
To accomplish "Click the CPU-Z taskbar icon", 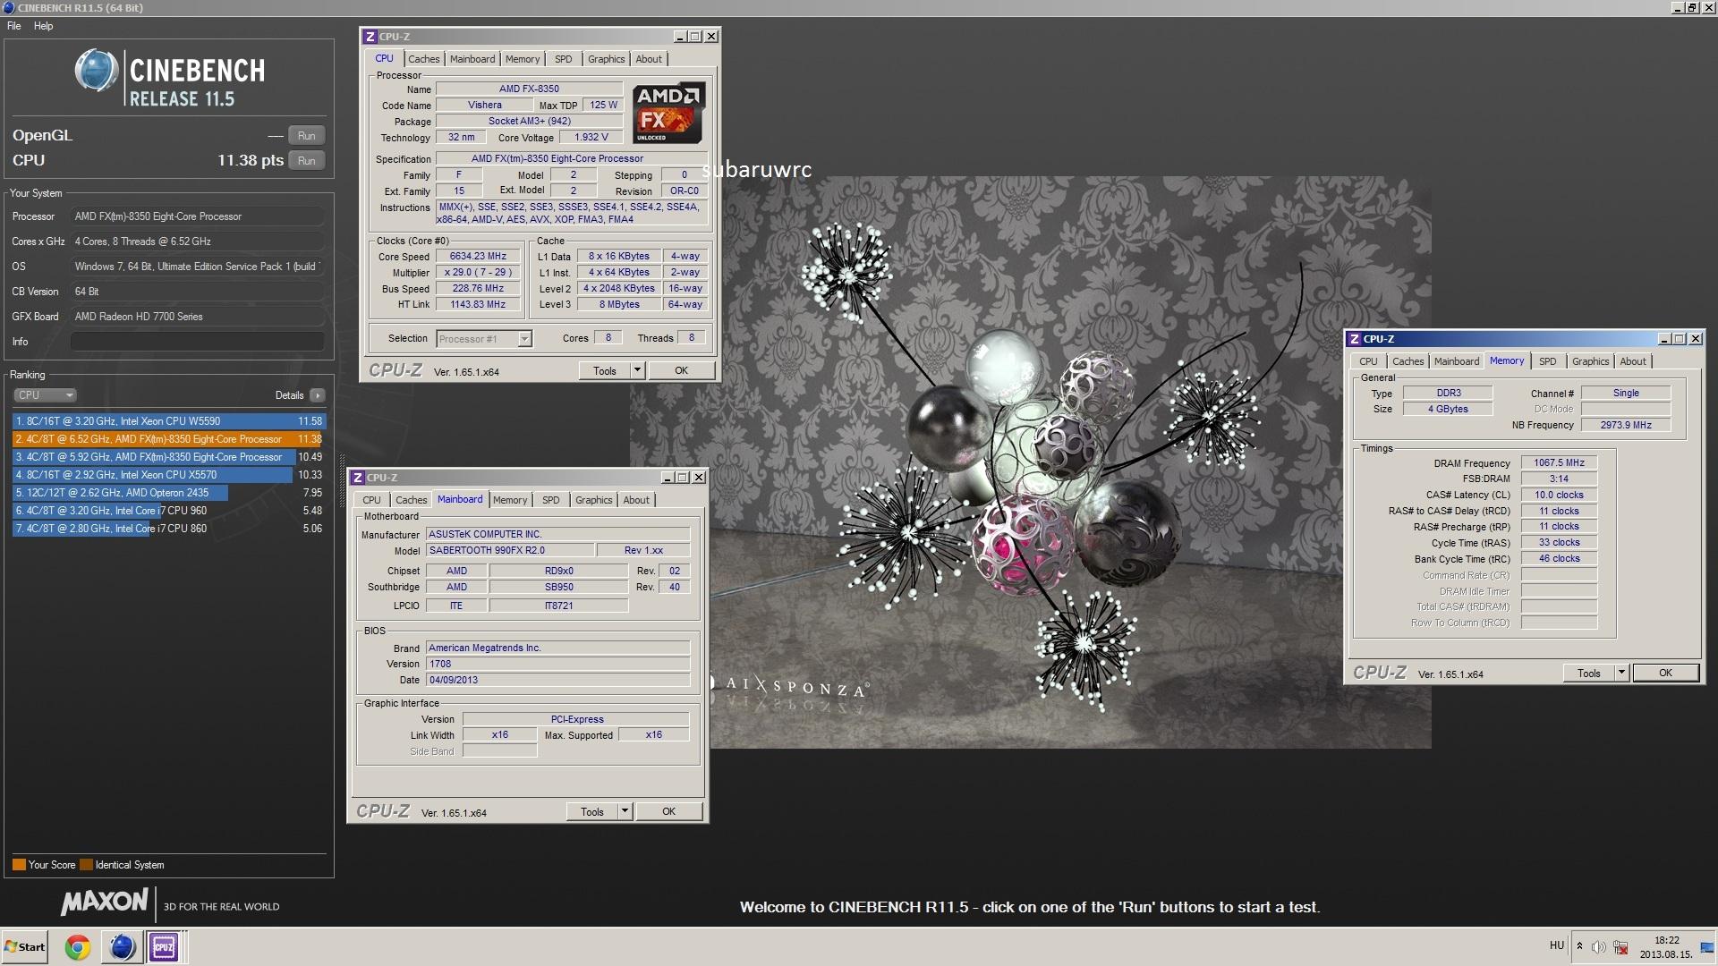I will tap(164, 946).
